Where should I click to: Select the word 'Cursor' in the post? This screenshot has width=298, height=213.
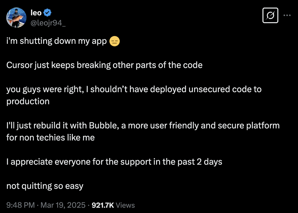[20, 65]
